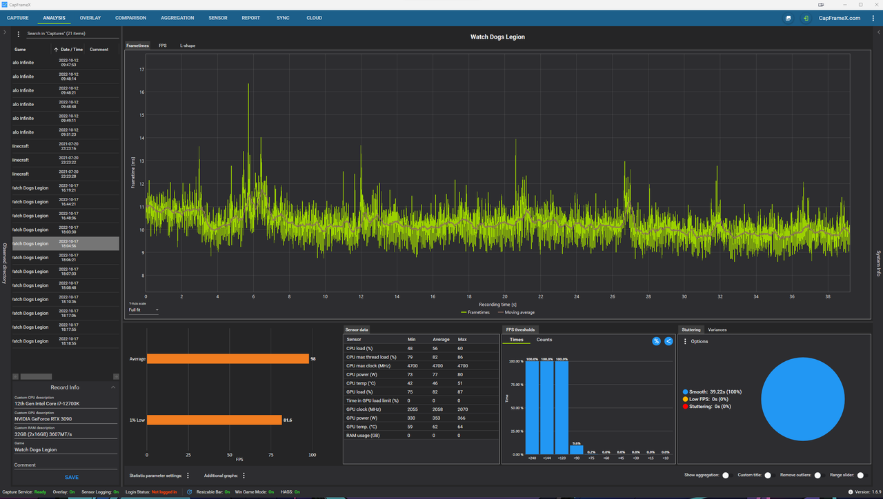Viewport: 883px width, 499px height.
Task: Click the green login icon
Action: tap(806, 18)
